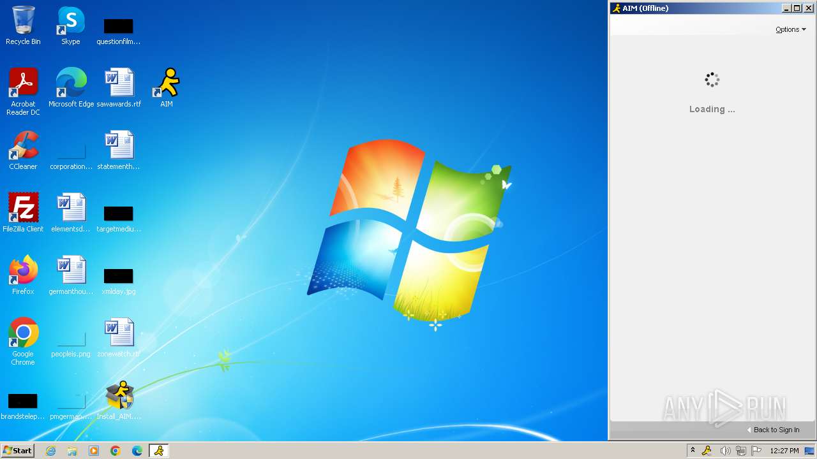
Task: Click AIM icon in system tray
Action: click(707, 451)
